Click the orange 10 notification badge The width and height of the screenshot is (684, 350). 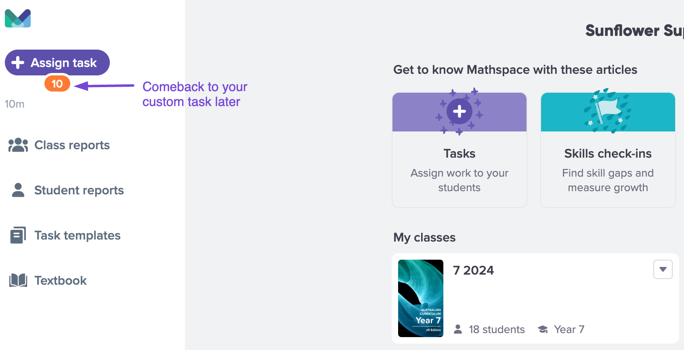[57, 83]
